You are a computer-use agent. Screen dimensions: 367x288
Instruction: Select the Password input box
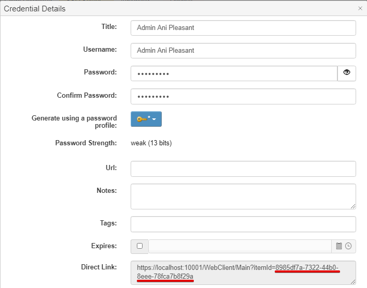pos(233,74)
